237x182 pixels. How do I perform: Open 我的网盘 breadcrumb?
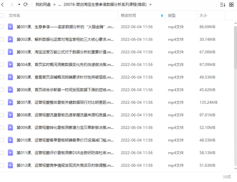click(43, 5)
